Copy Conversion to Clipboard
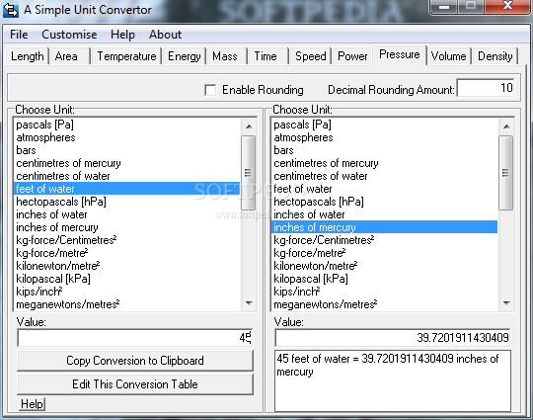533x420 pixels. (135, 361)
